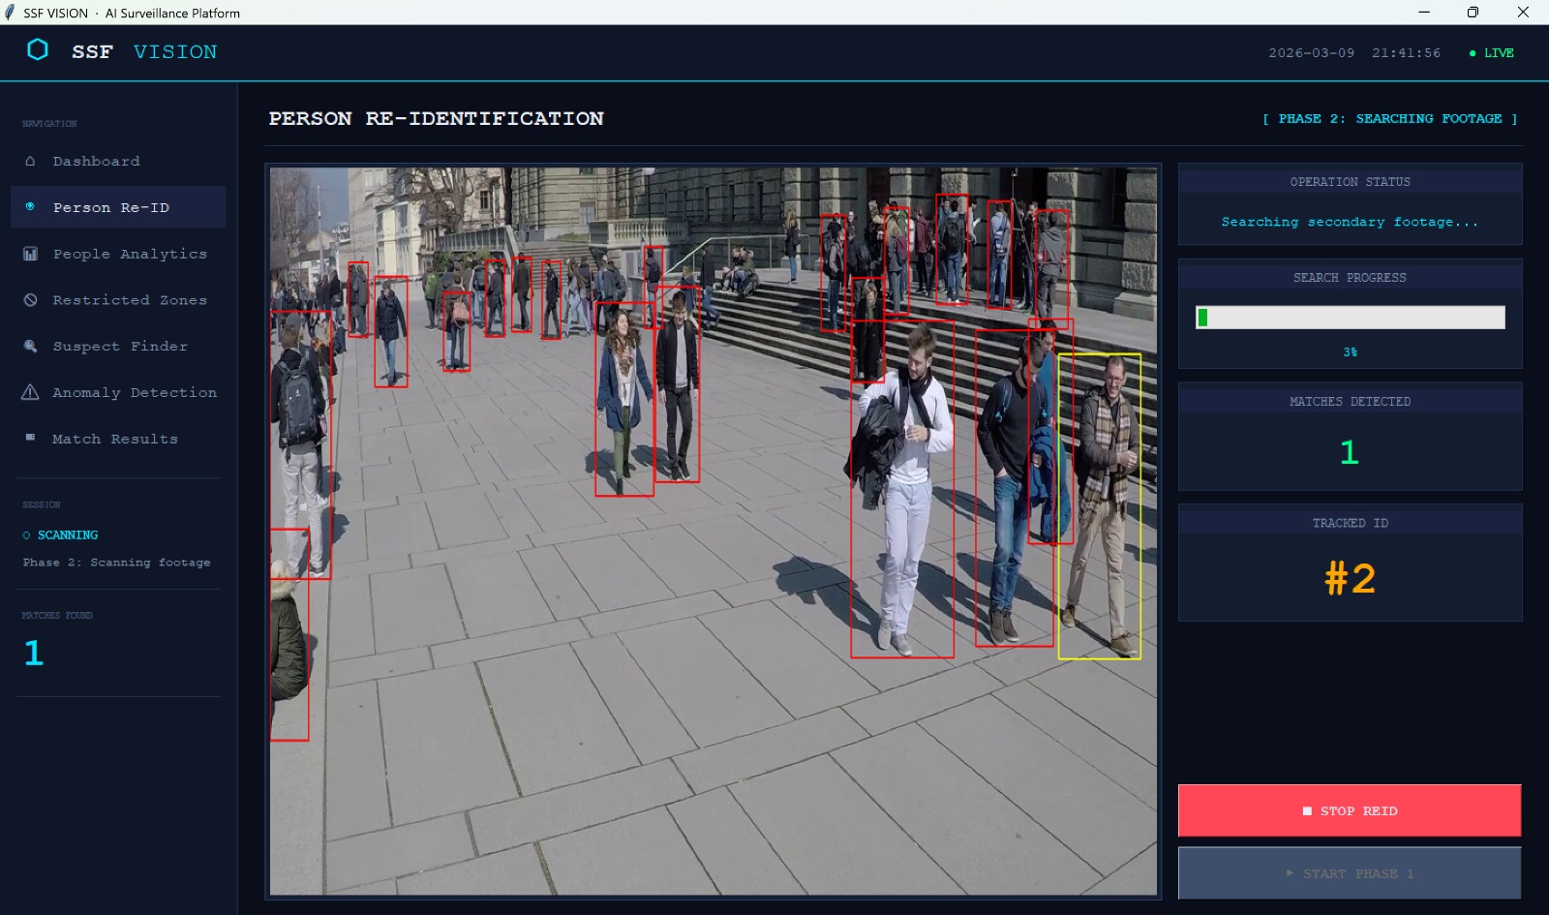Click the START PHASE 1 button
Screen dimensions: 1549x915
[x=1349, y=872]
